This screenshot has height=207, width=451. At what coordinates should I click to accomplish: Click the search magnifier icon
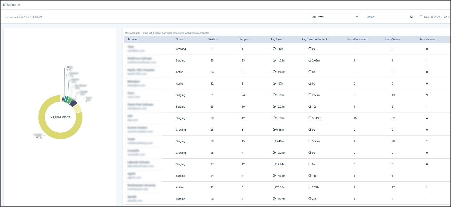coord(411,17)
